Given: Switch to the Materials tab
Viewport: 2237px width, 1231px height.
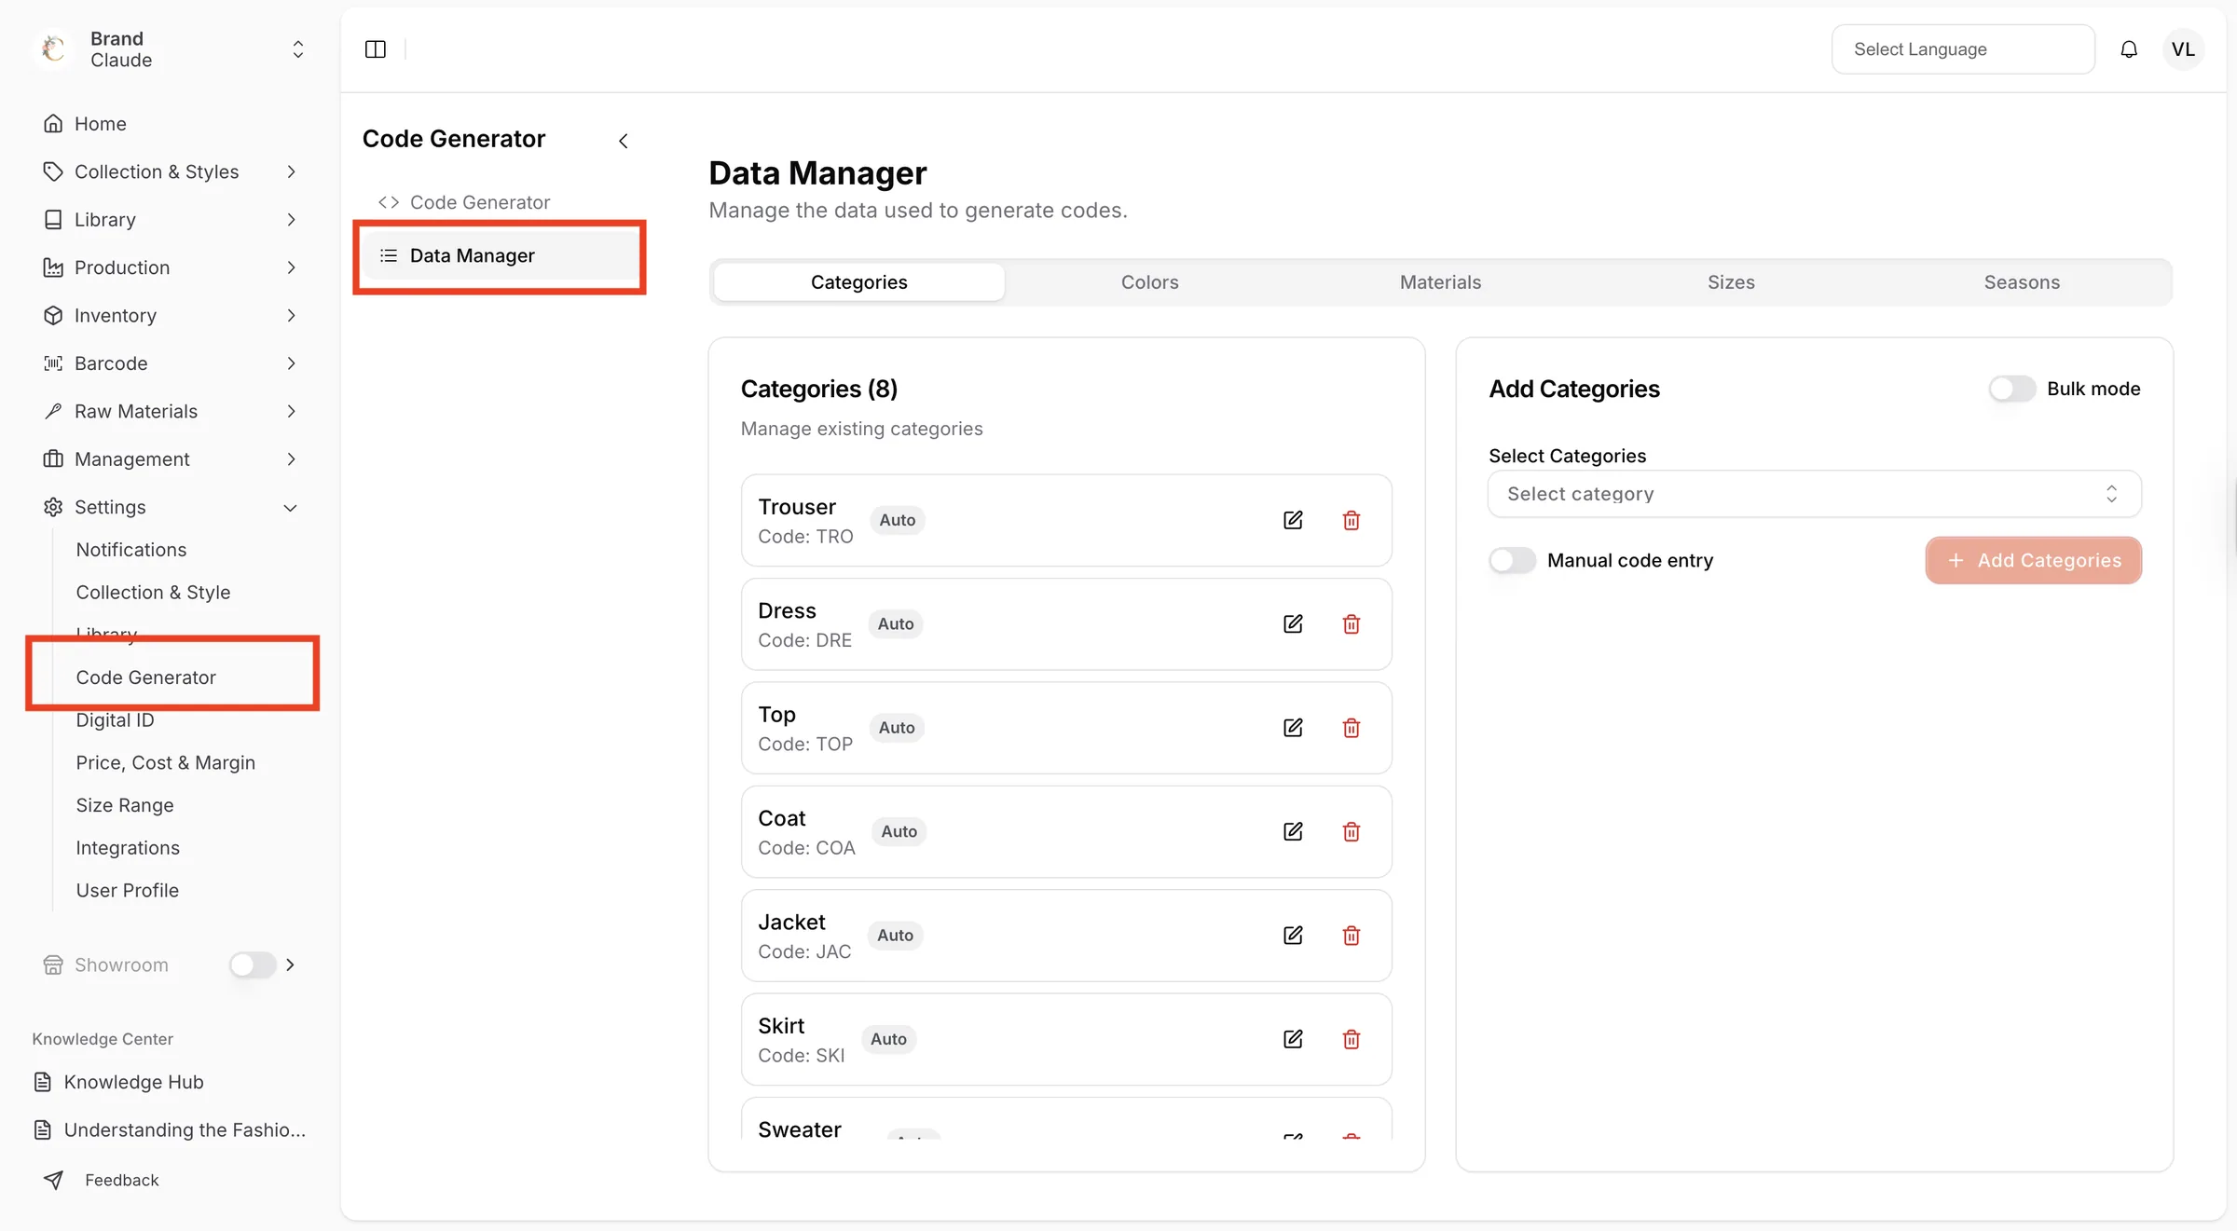Looking at the screenshot, I should click(x=1440, y=282).
